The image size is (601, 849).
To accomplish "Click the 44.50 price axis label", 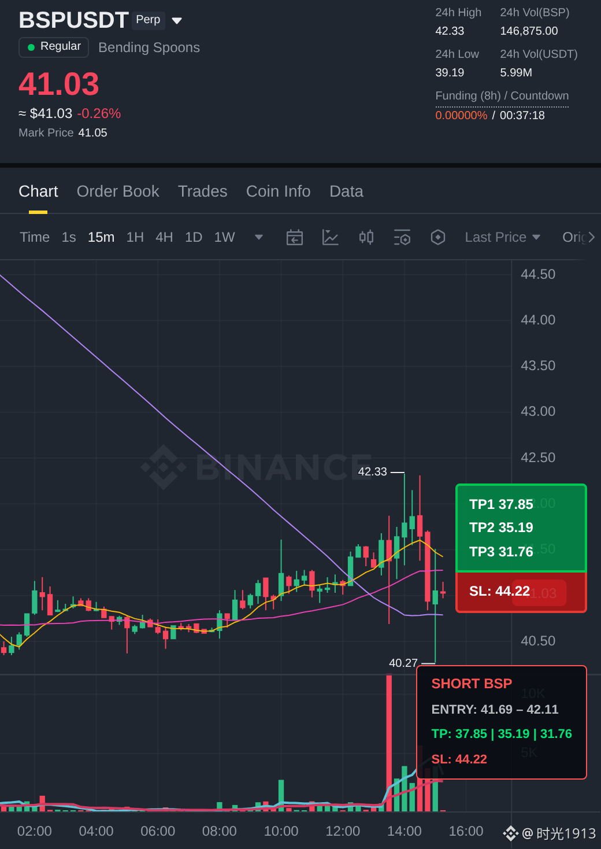I will point(538,274).
